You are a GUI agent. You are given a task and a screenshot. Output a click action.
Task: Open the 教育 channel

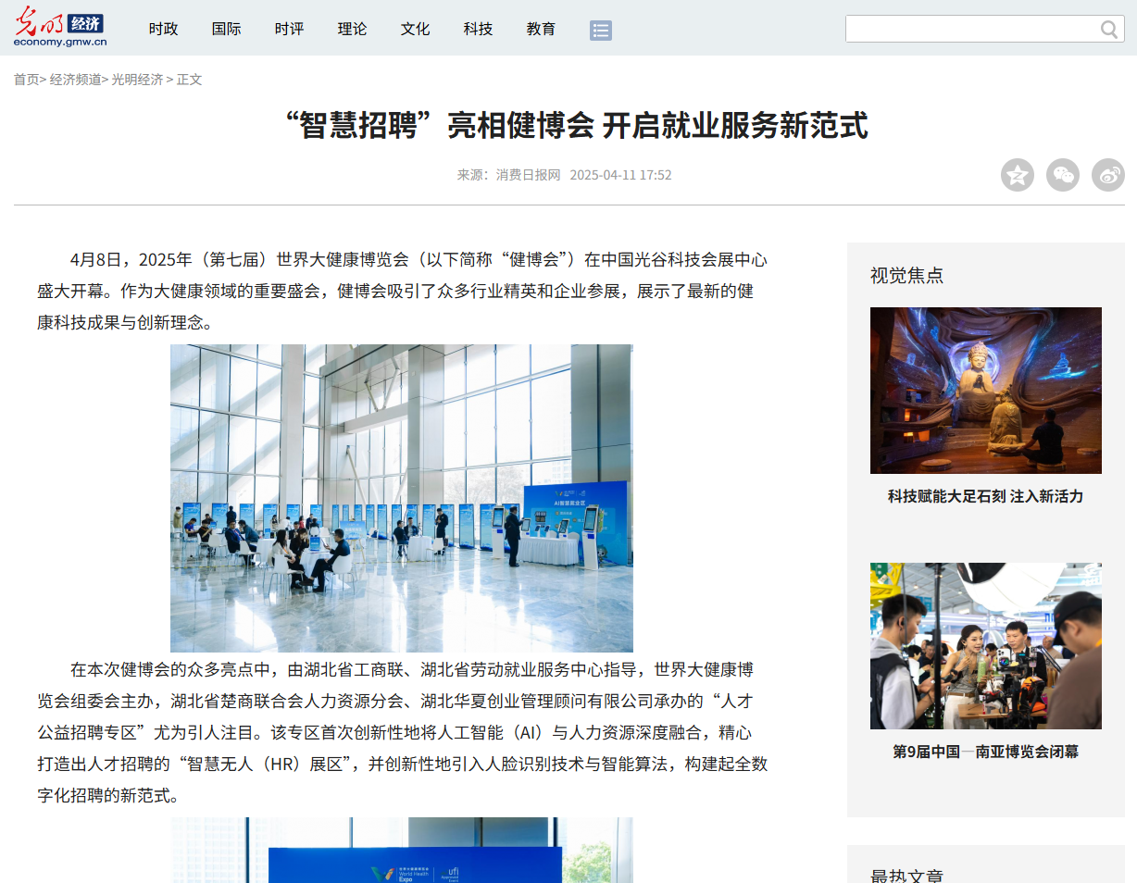tap(542, 29)
